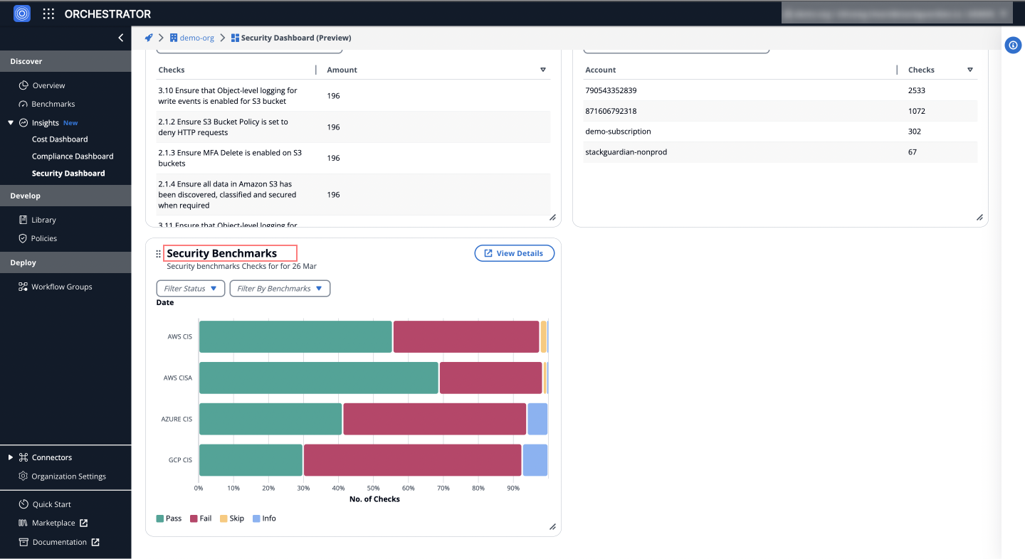Click the View Details button

click(x=514, y=252)
